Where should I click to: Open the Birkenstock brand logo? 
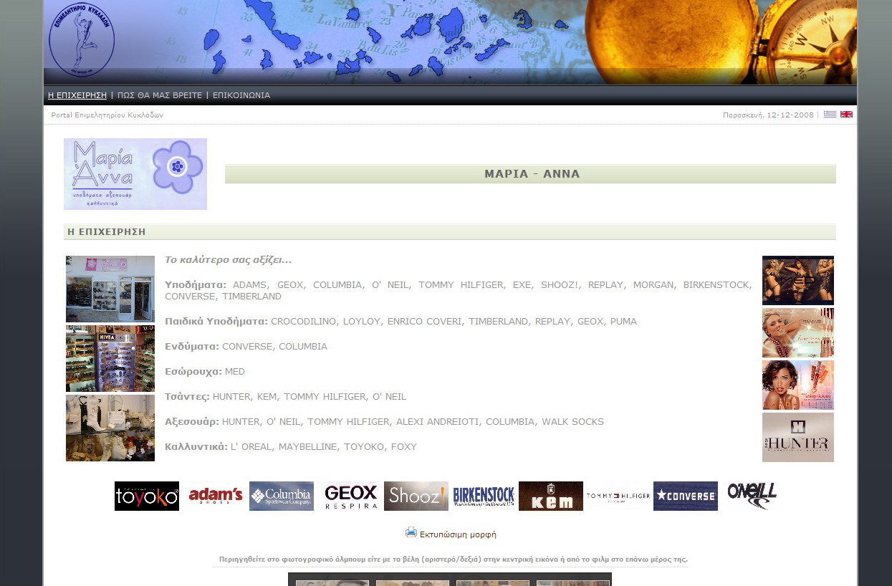484,496
